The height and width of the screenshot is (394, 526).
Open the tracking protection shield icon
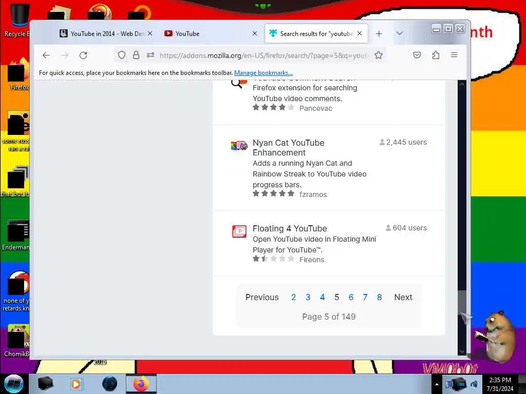click(x=122, y=55)
